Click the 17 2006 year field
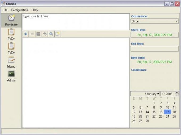Viewport: 181px width, 135px height. 168,94
